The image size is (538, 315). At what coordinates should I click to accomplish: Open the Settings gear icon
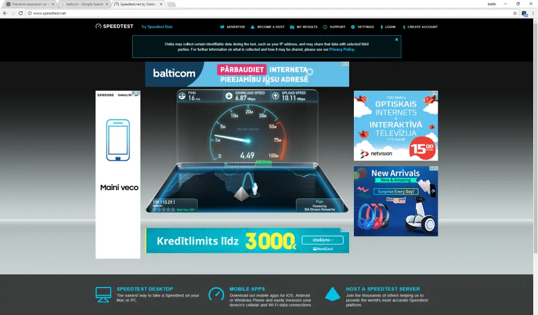click(353, 27)
